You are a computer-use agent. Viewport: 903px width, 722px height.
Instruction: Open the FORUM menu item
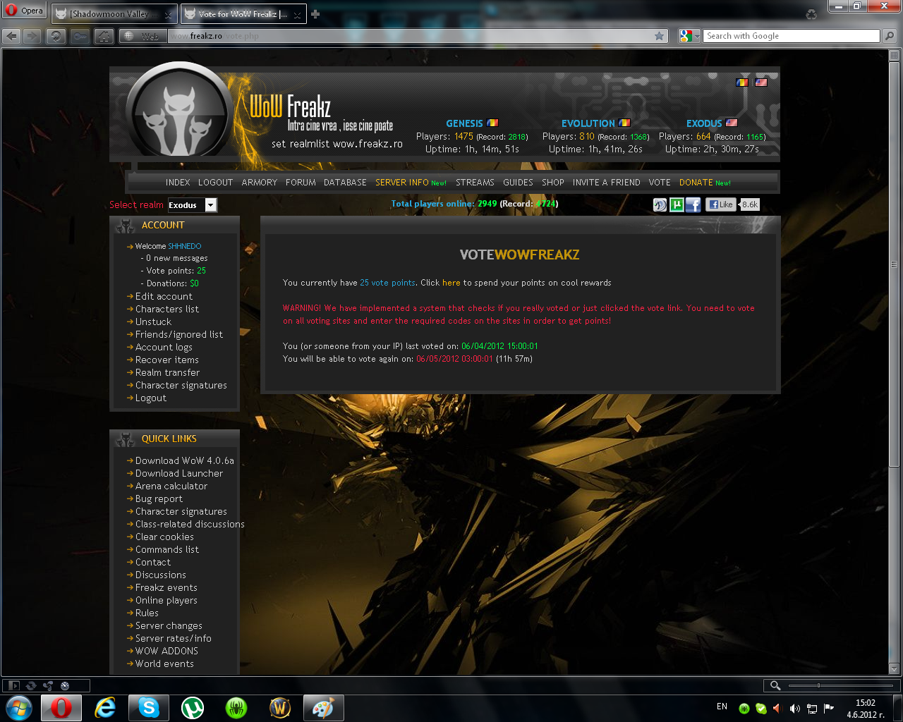pyautogui.click(x=301, y=183)
